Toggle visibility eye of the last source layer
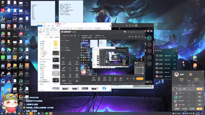The height and width of the screenshot is (115, 205). coord(62,50)
